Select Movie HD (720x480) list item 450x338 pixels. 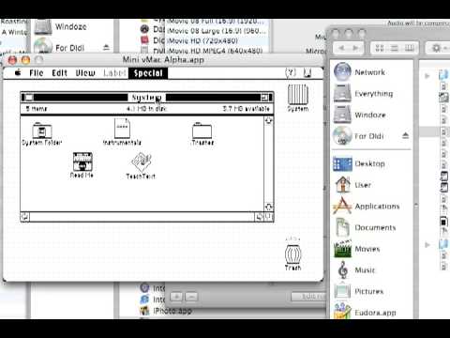click(202, 40)
